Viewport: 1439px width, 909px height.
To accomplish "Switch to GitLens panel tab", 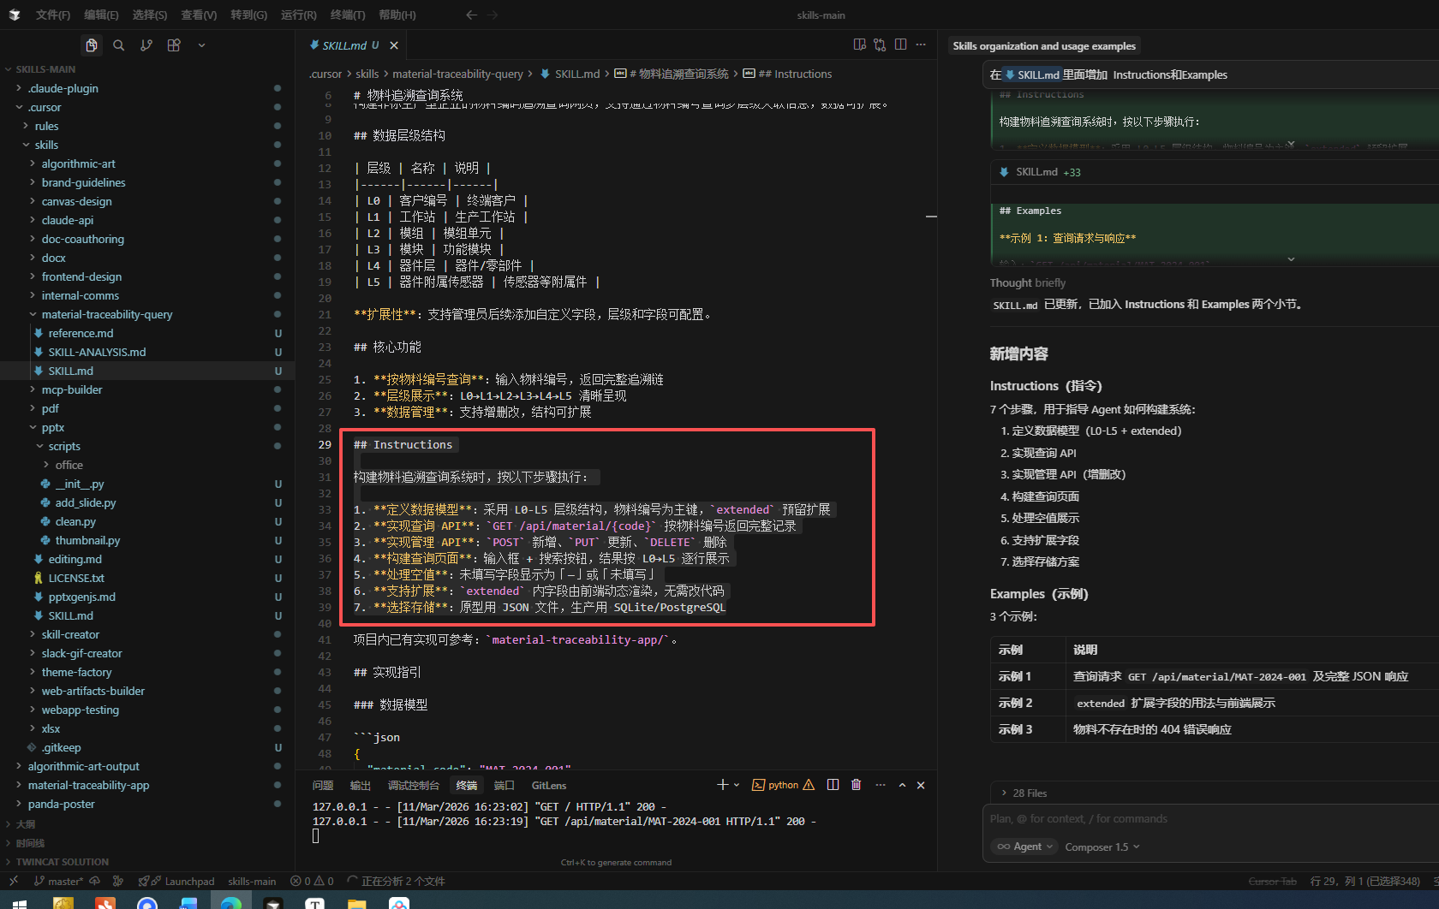I will coord(549,785).
